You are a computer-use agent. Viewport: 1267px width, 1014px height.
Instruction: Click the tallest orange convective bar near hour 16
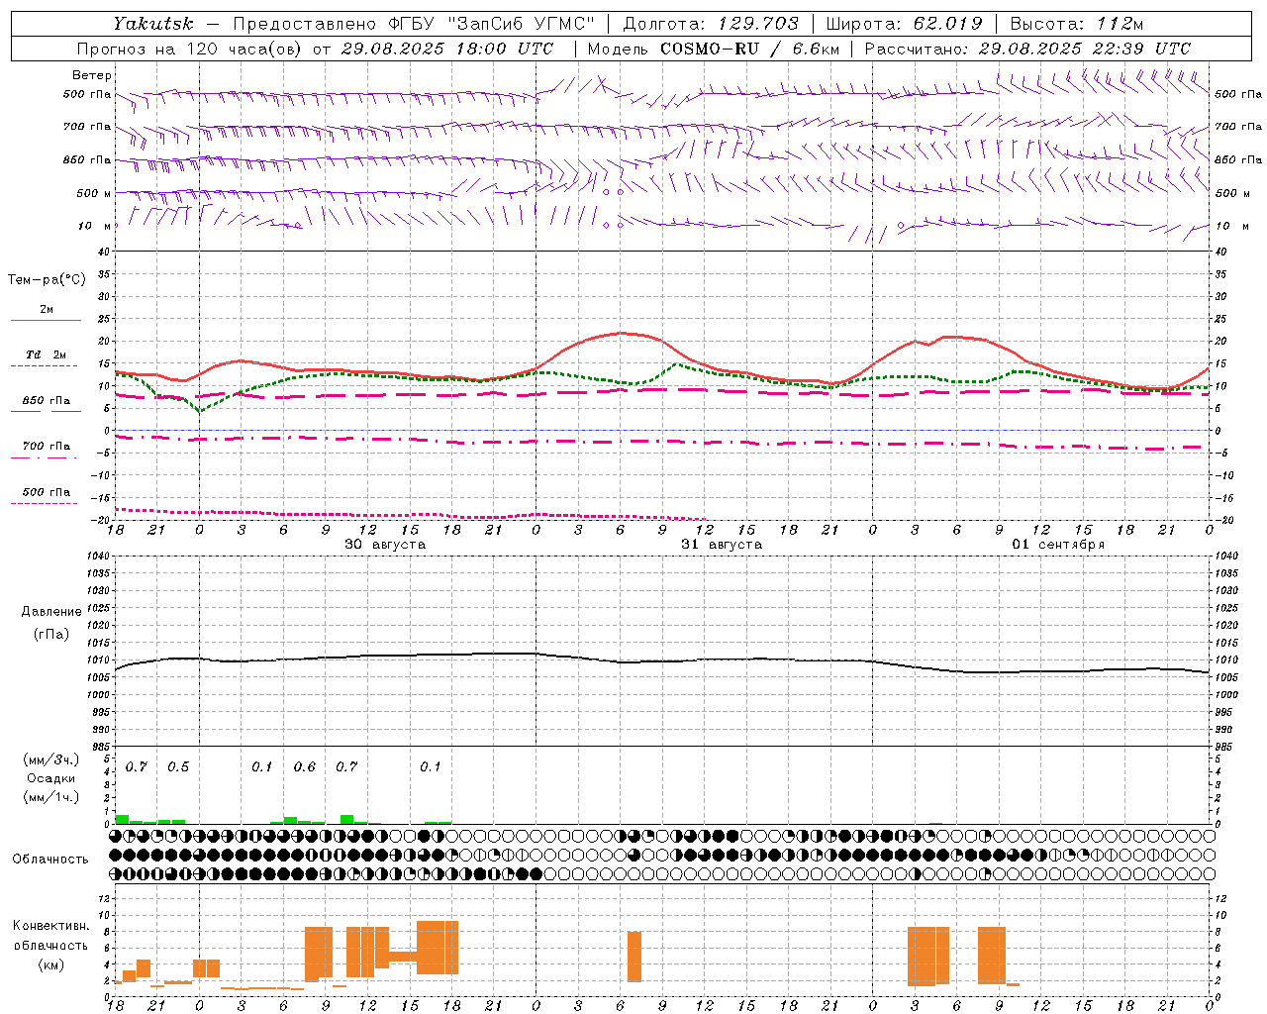pos(438,948)
